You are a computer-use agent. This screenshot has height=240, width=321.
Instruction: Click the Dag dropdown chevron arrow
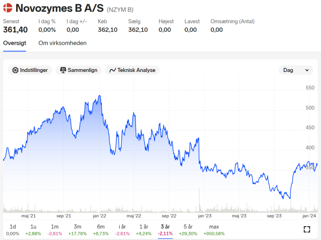307,70
